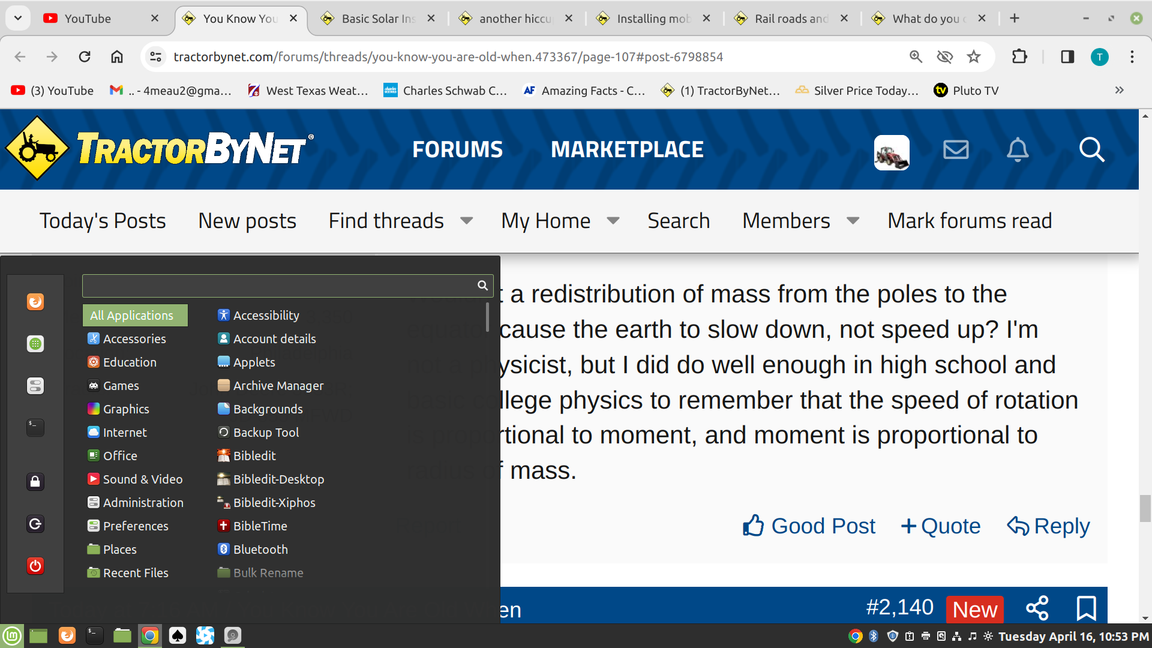The image size is (1152, 648).
Task: Bookmark this page with the star icon
Action: [x=973, y=57]
